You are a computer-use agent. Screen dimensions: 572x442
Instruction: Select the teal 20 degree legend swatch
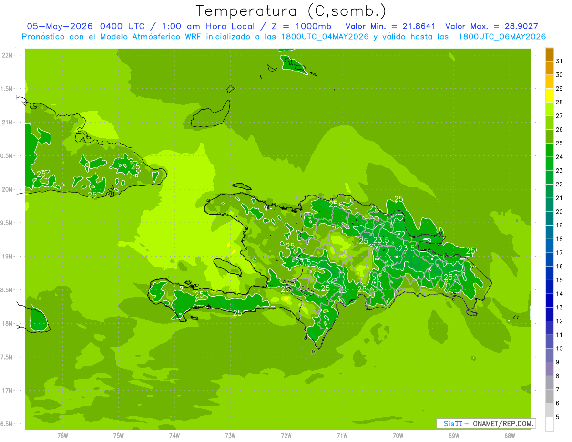tap(550, 205)
